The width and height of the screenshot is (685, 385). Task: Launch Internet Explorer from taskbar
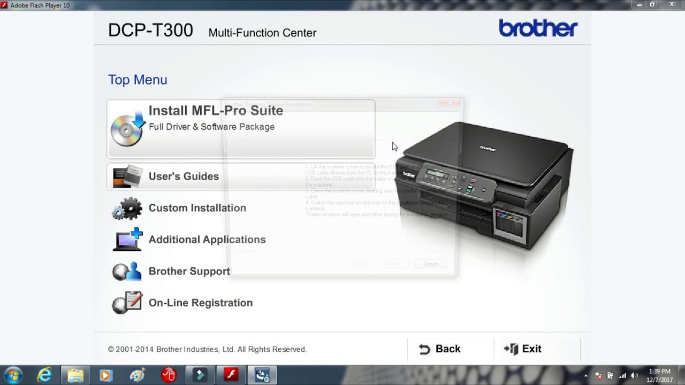(x=44, y=375)
